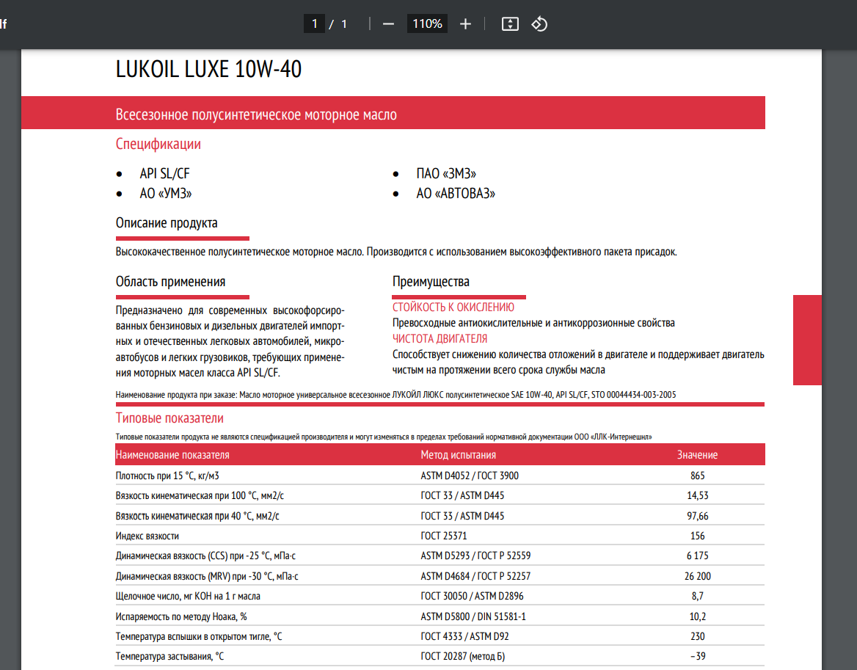Click the 110% zoom level field
This screenshot has height=670, width=857.
[428, 23]
